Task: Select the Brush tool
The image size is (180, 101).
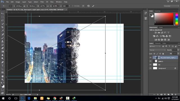Action: [3, 38]
